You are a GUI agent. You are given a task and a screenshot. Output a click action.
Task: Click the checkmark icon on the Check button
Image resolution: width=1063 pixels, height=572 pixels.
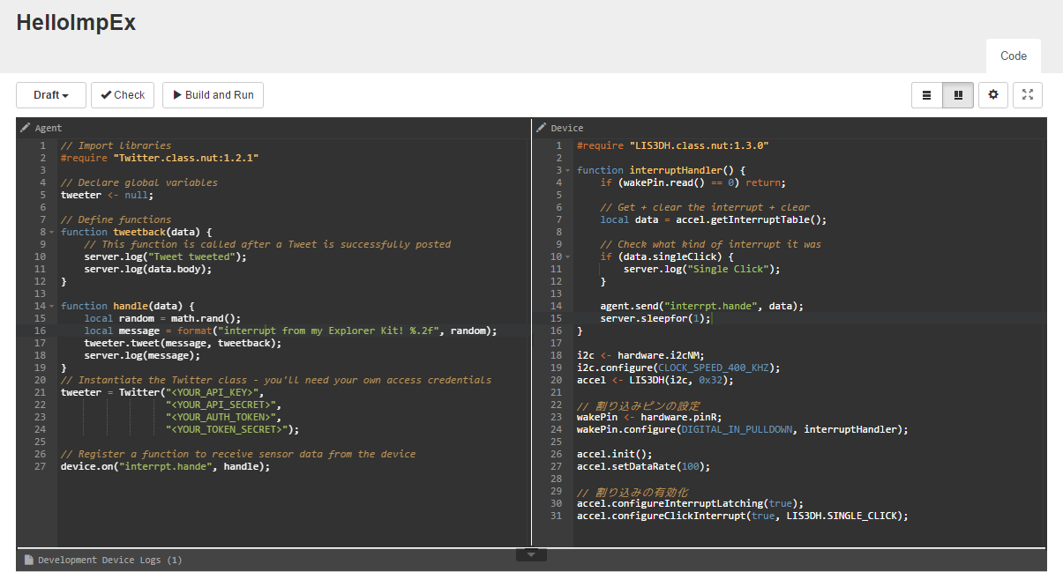[x=106, y=94]
